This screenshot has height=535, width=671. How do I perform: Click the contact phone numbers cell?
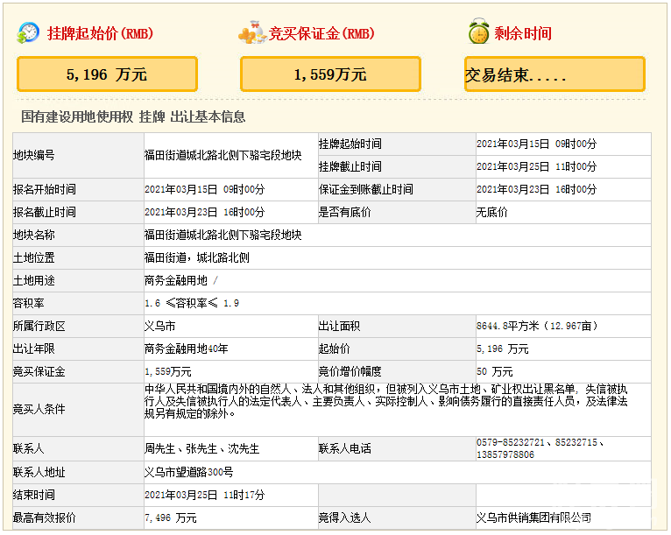542,448
